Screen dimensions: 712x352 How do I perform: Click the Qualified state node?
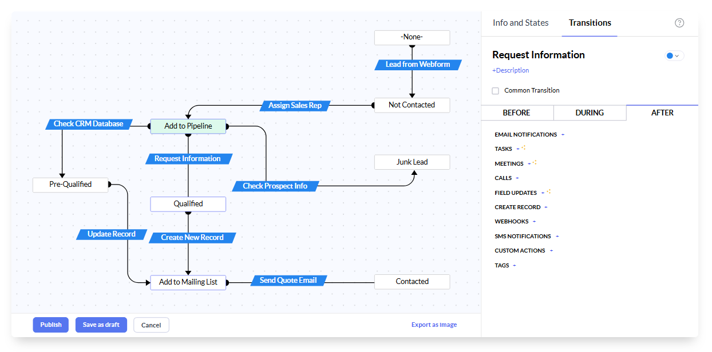pos(188,204)
